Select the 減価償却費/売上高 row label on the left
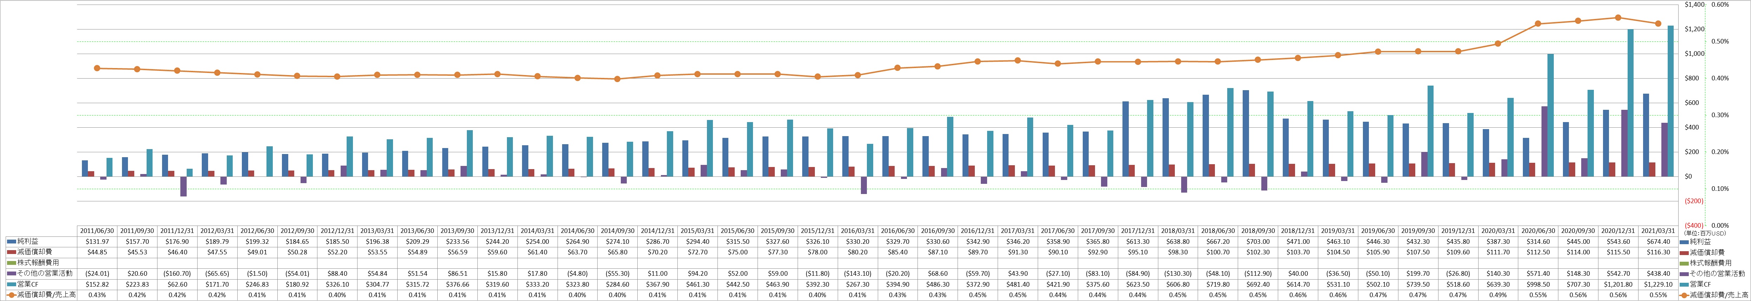The width and height of the screenshot is (1751, 301). pyautogui.click(x=47, y=295)
